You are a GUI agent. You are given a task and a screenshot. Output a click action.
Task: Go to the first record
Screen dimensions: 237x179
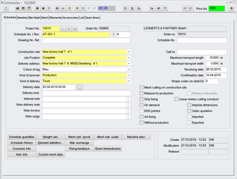point(77,8)
